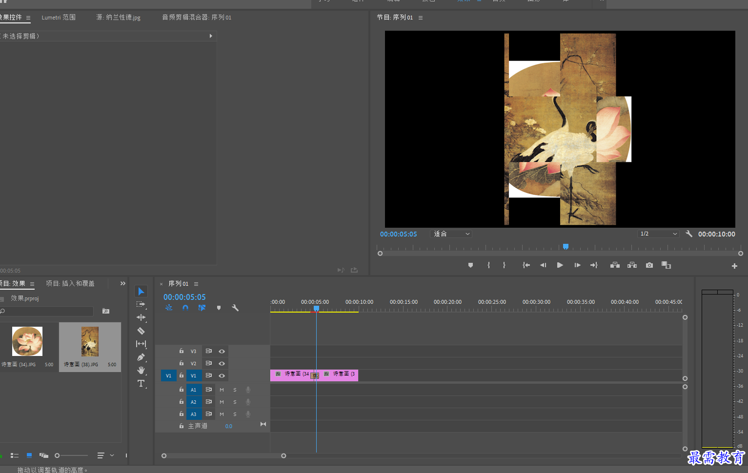This screenshot has width=748, height=473.
Task: Toggle V1 source patching button
Action: (168, 375)
